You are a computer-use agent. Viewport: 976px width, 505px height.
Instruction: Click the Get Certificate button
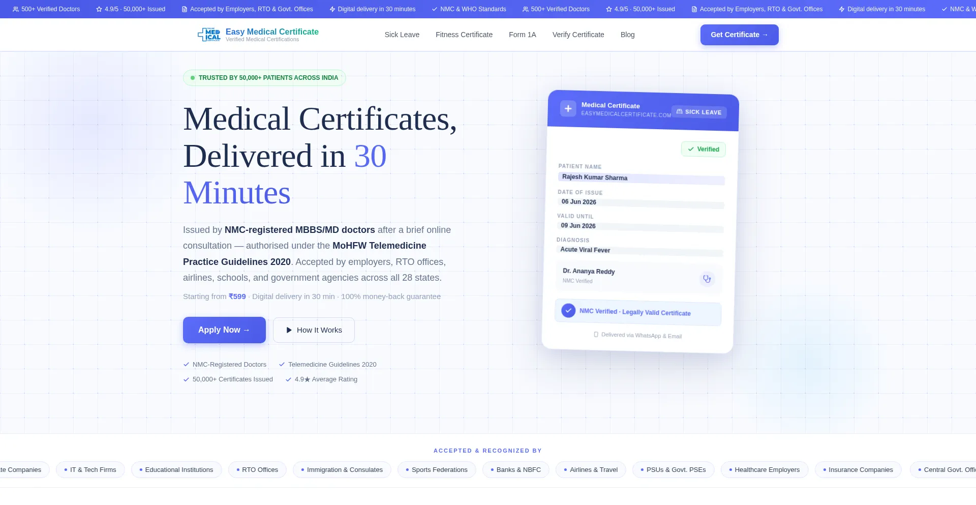click(x=739, y=35)
